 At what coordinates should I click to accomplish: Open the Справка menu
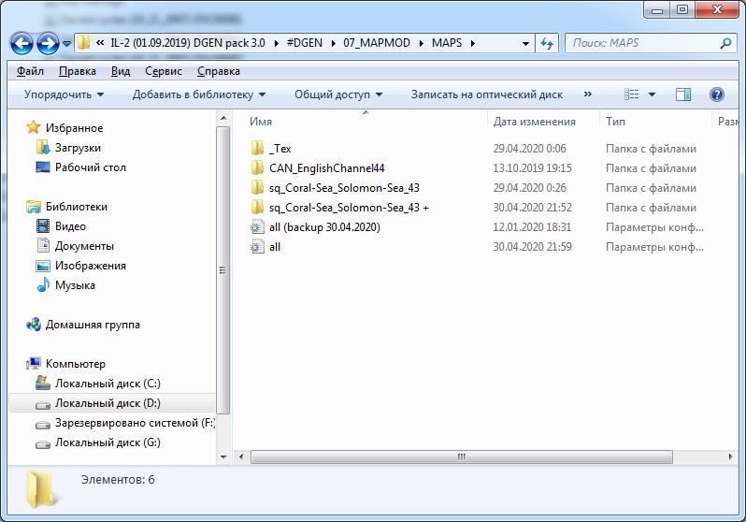coord(219,71)
